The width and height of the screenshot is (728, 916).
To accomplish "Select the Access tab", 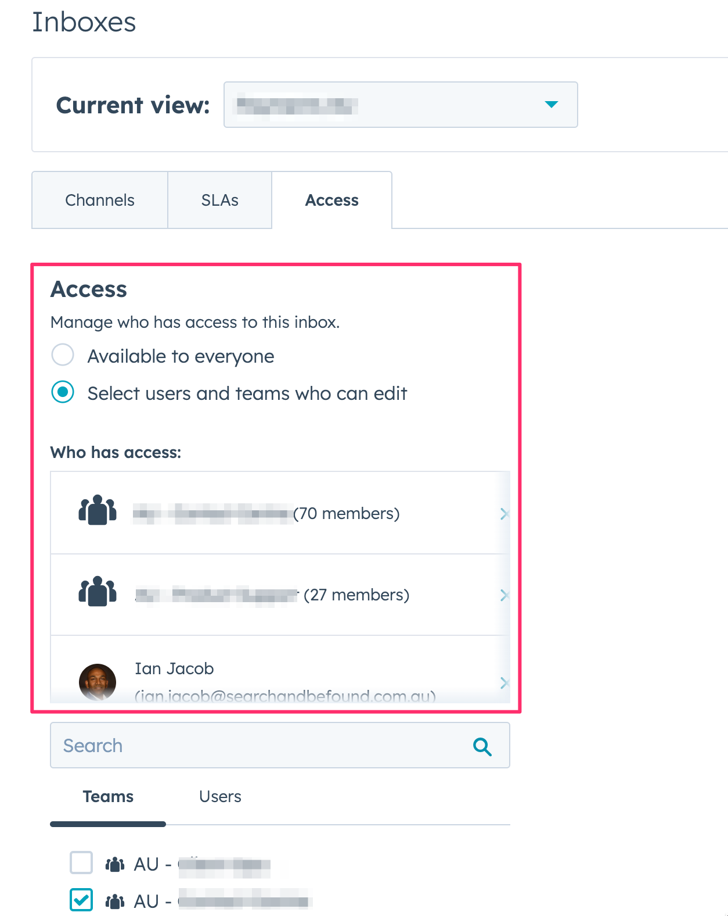I will pos(331,200).
